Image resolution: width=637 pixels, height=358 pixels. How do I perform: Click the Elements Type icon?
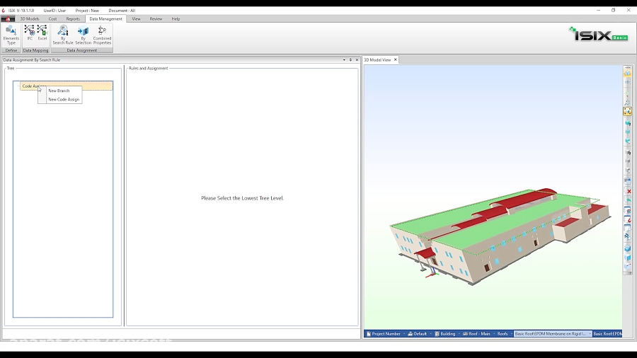[x=11, y=35]
